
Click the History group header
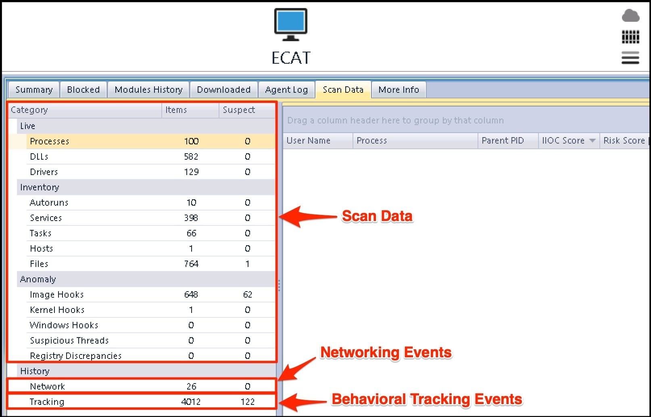click(146, 371)
